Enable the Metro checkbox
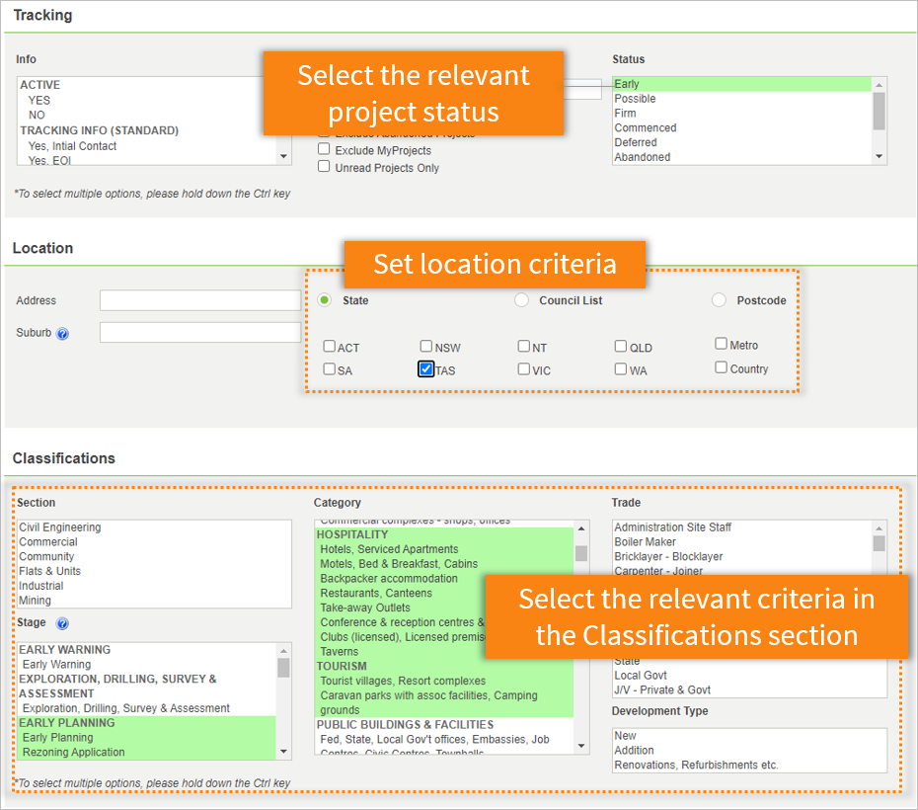This screenshot has width=918, height=810. point(721,343)
